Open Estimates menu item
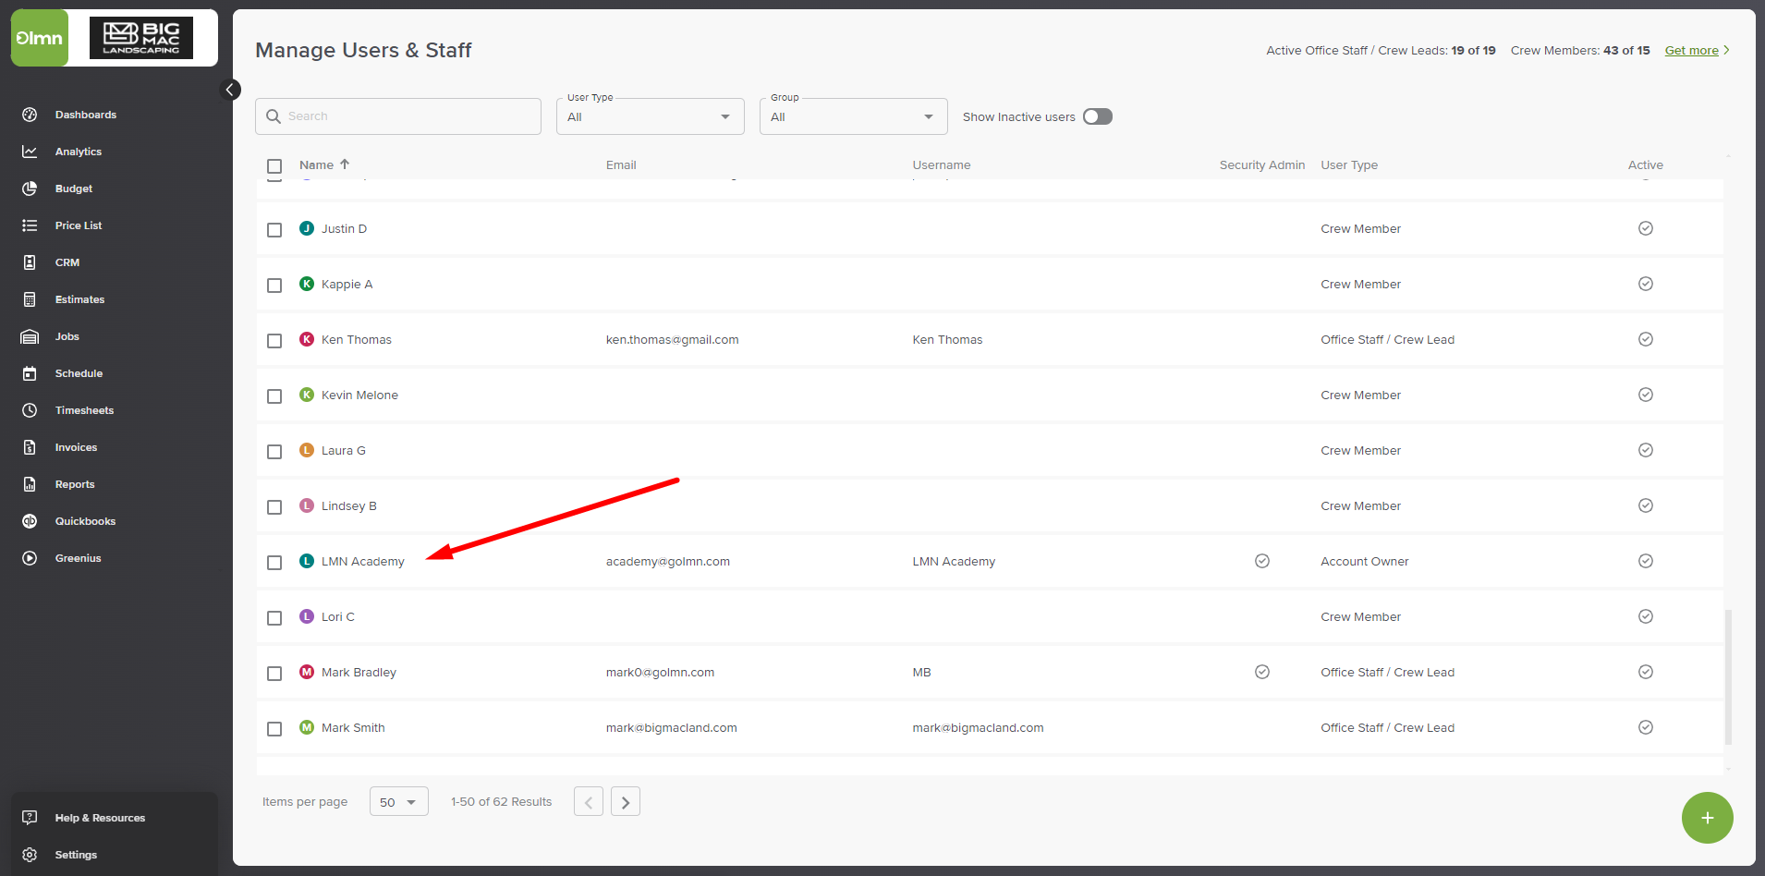1765x876 pixels. 79,299
